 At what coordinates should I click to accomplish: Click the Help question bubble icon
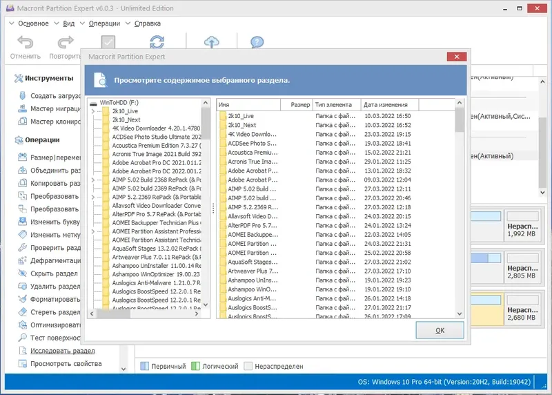coord(257,42)
